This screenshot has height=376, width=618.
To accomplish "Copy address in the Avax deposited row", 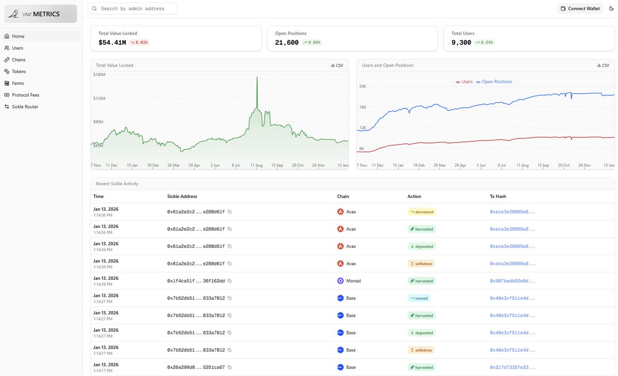I will coord(230,246).
